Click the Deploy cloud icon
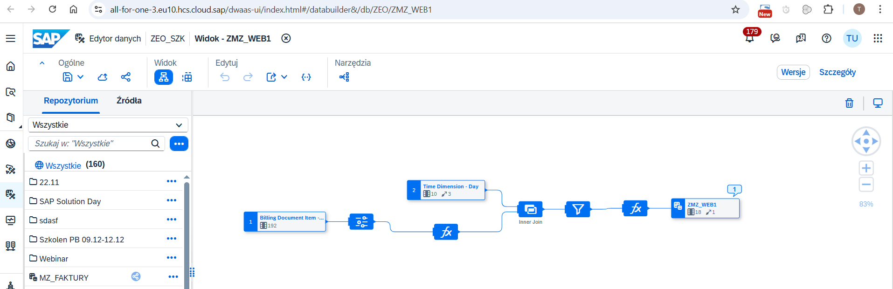This screenshot has height=289, width=893. click(x=103, y=77)
